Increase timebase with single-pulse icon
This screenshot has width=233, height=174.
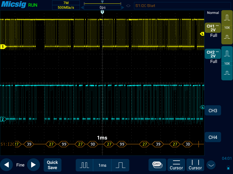tap(120, 165)
